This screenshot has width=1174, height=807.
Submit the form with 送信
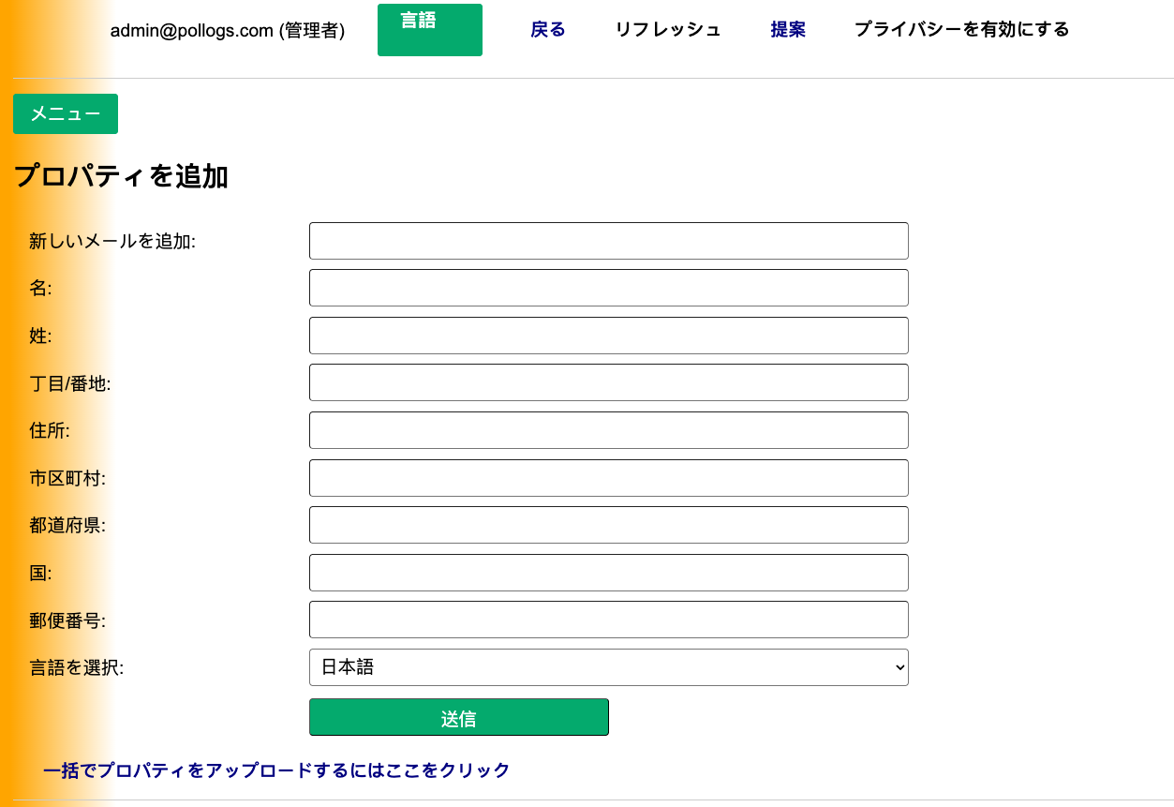[458, 716]
